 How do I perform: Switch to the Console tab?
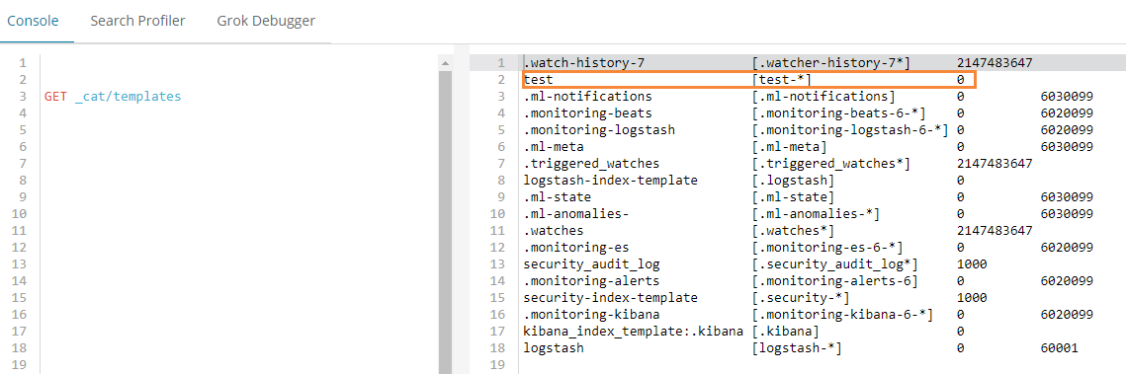pyautogui.click(x=33, y=21)
